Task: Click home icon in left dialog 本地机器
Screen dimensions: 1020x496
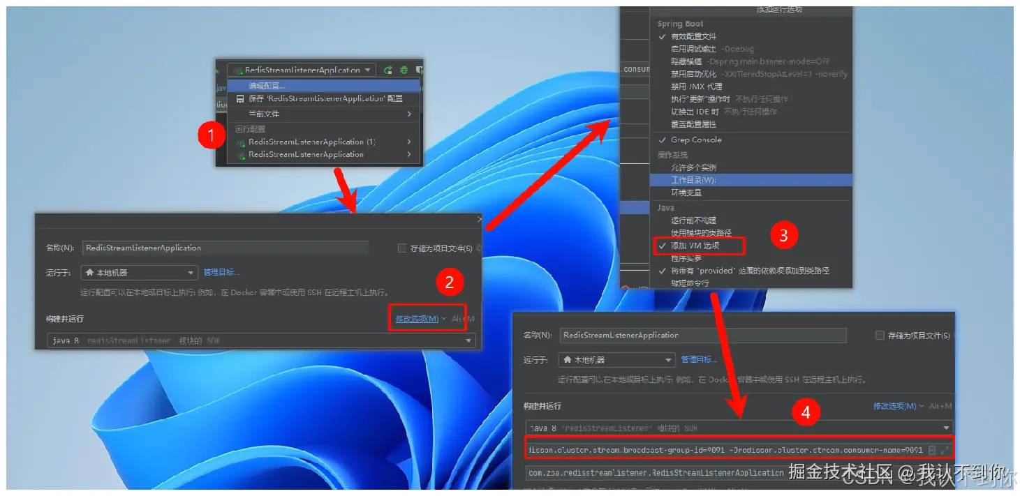Action: 89,273
